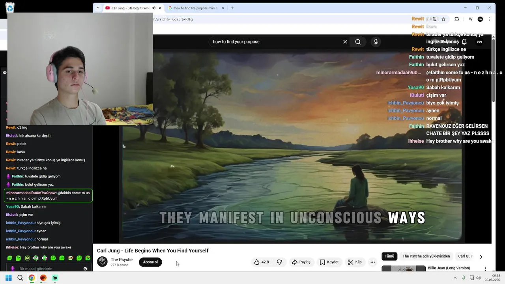The width and height of the screenshot is (505, 284).
Task: Open Windows taskbar search
Action: point(20,278)
